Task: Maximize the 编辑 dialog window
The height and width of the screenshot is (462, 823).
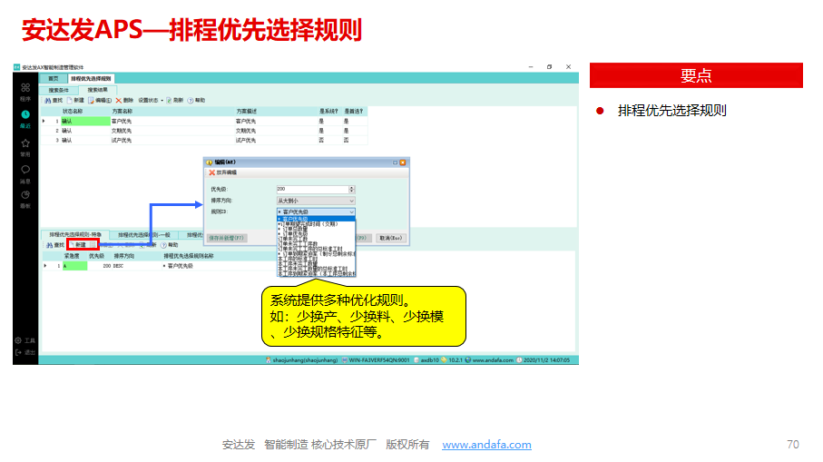Action: (x=396, y=162)
